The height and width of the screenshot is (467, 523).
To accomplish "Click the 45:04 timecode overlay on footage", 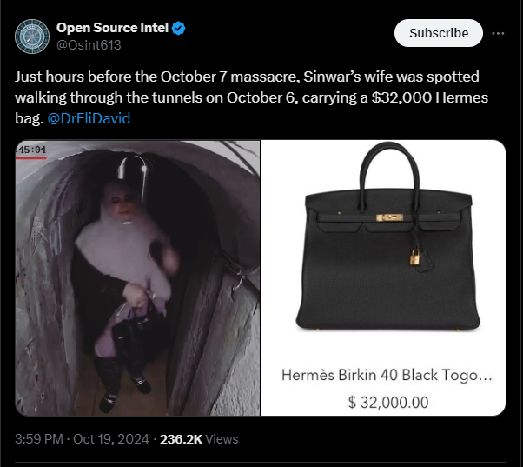I will 30,150.
